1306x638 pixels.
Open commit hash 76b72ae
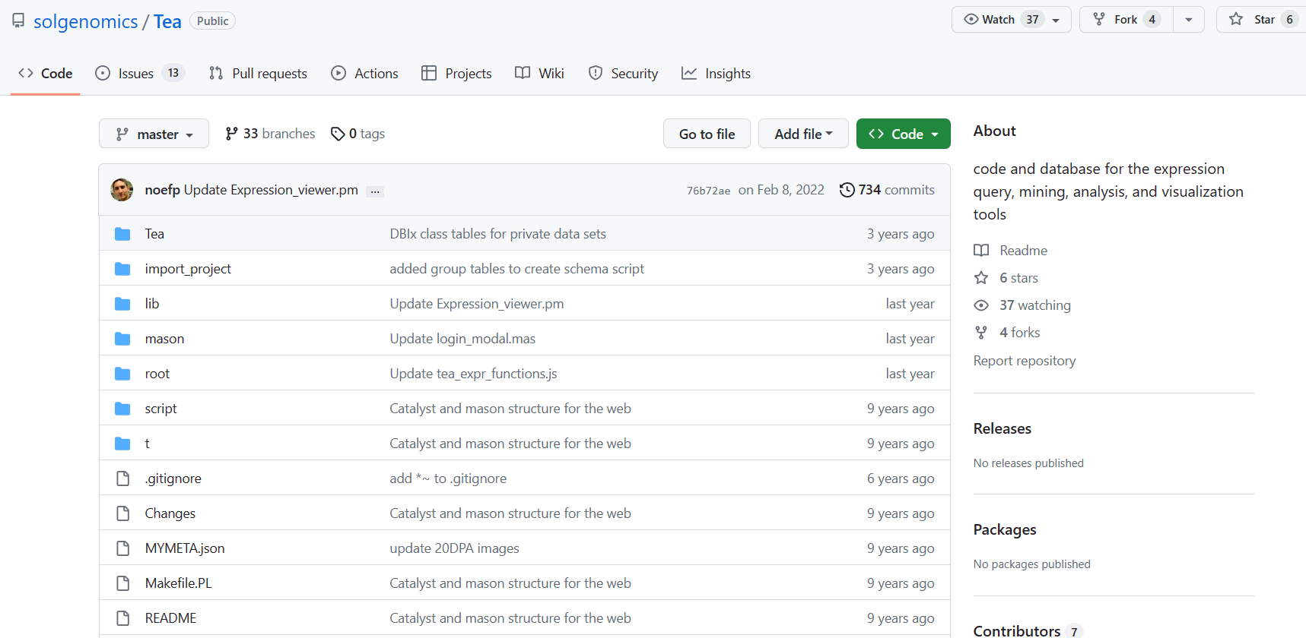[x=708, y=191]
